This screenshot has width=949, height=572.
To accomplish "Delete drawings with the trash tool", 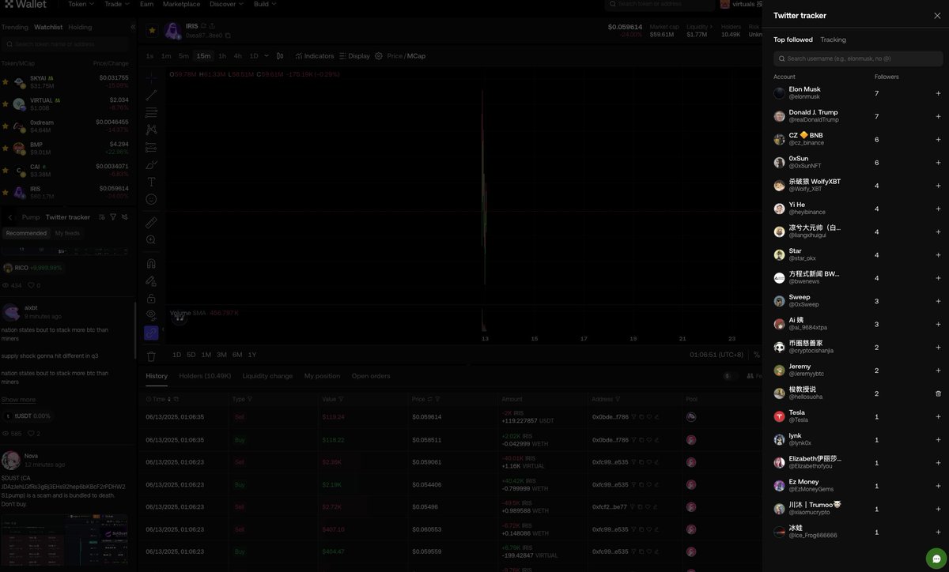I will 151,356.
